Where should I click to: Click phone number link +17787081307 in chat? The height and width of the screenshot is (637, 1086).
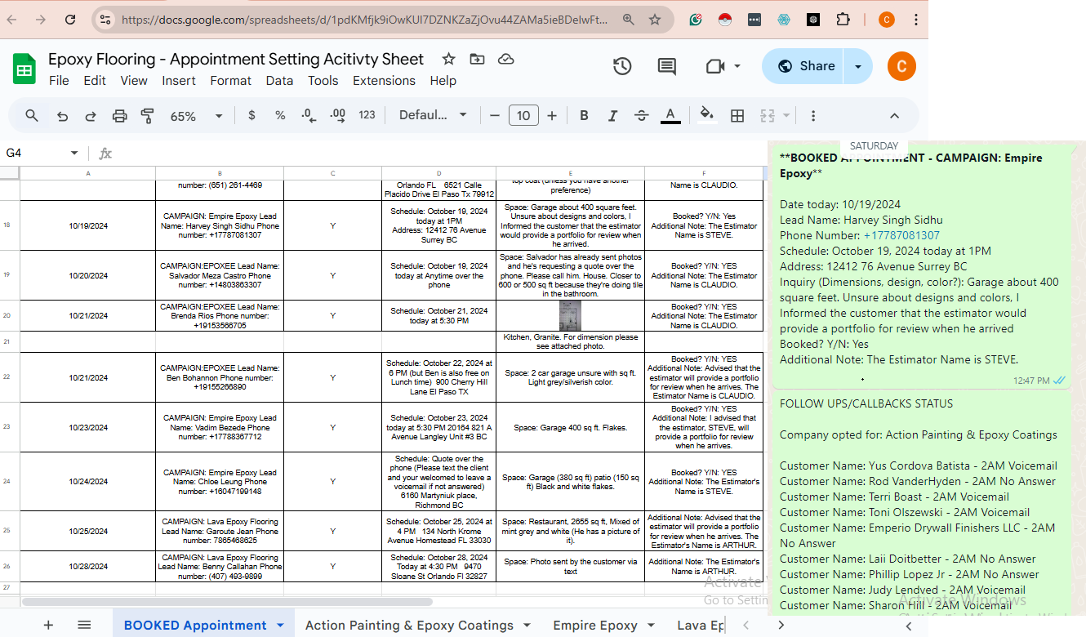click(x=901, y=235)
